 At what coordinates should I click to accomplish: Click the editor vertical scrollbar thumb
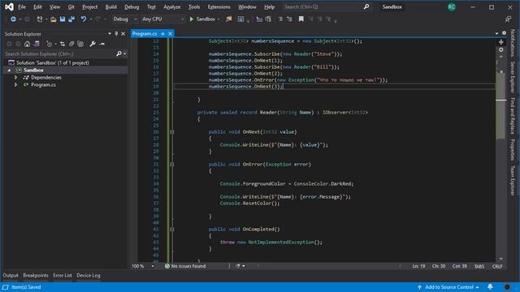click(x=500, y=106)
